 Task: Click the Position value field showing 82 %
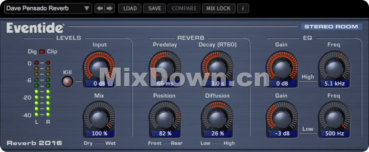click(x=165, y=134)
